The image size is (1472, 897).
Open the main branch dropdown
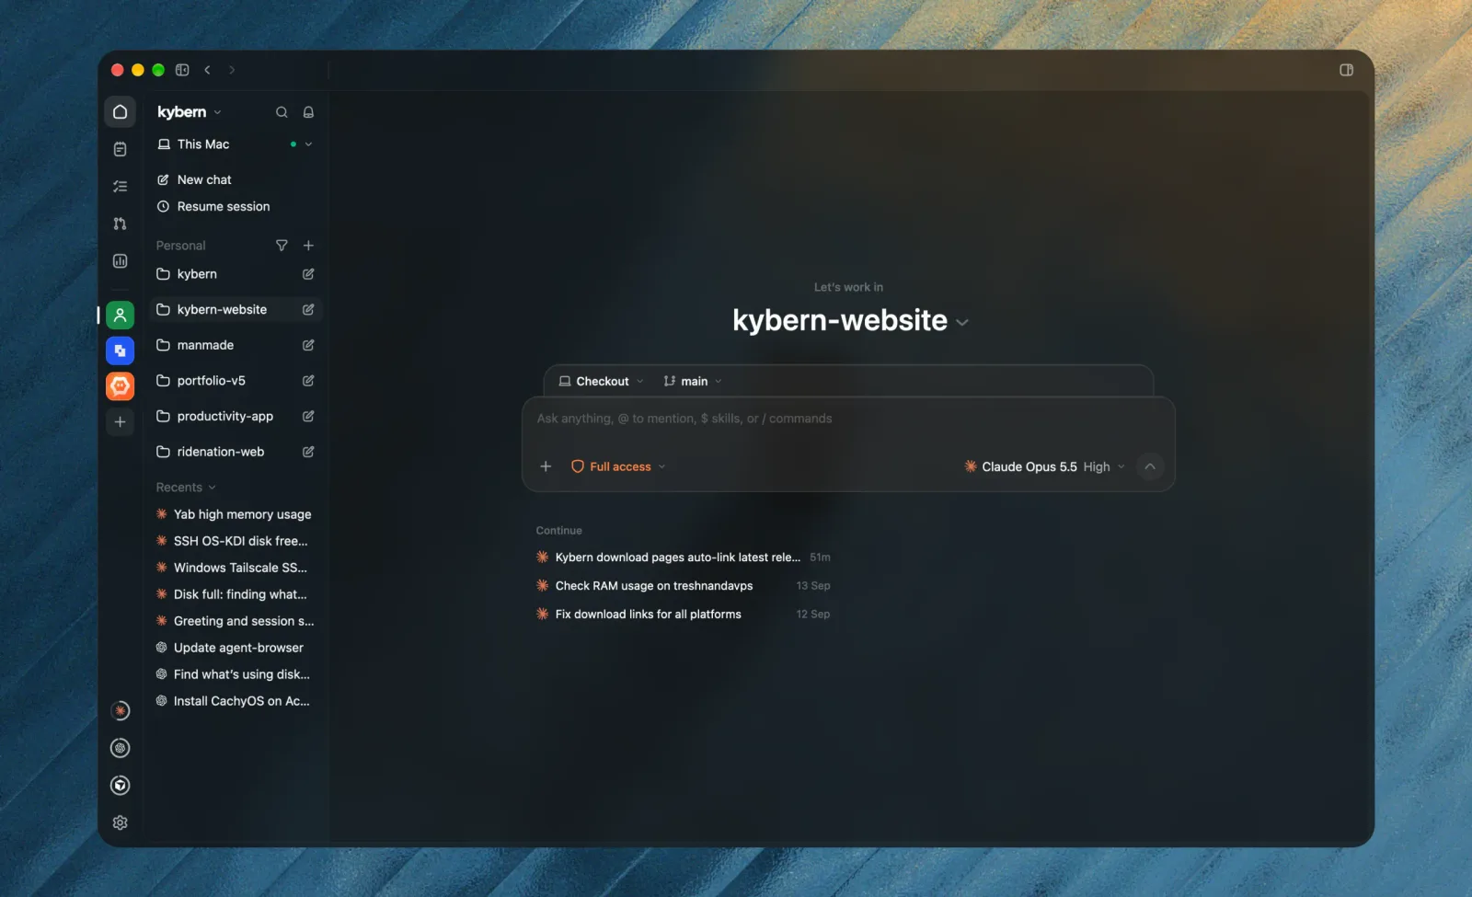click(693, 381)
